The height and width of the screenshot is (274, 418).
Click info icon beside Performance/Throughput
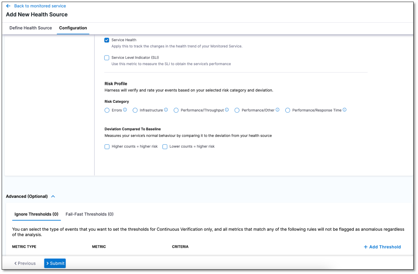click(x=227, y=110)
